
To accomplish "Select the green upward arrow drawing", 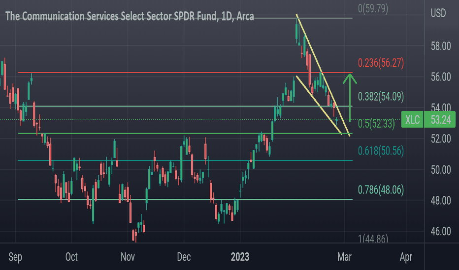I will click(350, 98).
